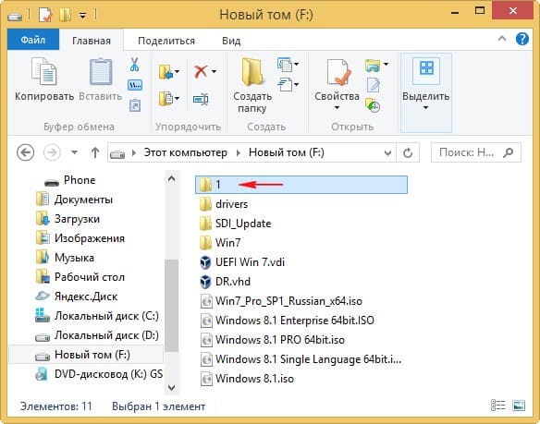The image size is (540, 424).
Task: Switch to the Поделиться tab
Action: (x=166, y=41)
